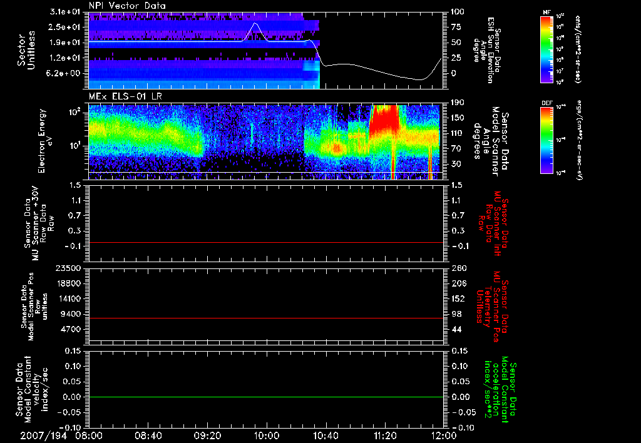Click the "75" sun elevation axis value
This screenshot has width=641, height=443.
[456, 27]
